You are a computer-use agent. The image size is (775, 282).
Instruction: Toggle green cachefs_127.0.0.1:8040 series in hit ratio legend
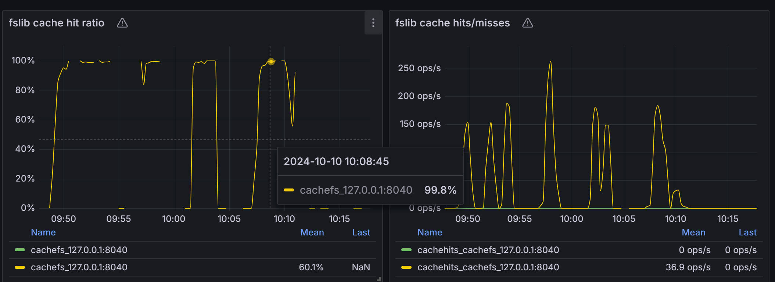pyautogui.click(x=79, y=250)
